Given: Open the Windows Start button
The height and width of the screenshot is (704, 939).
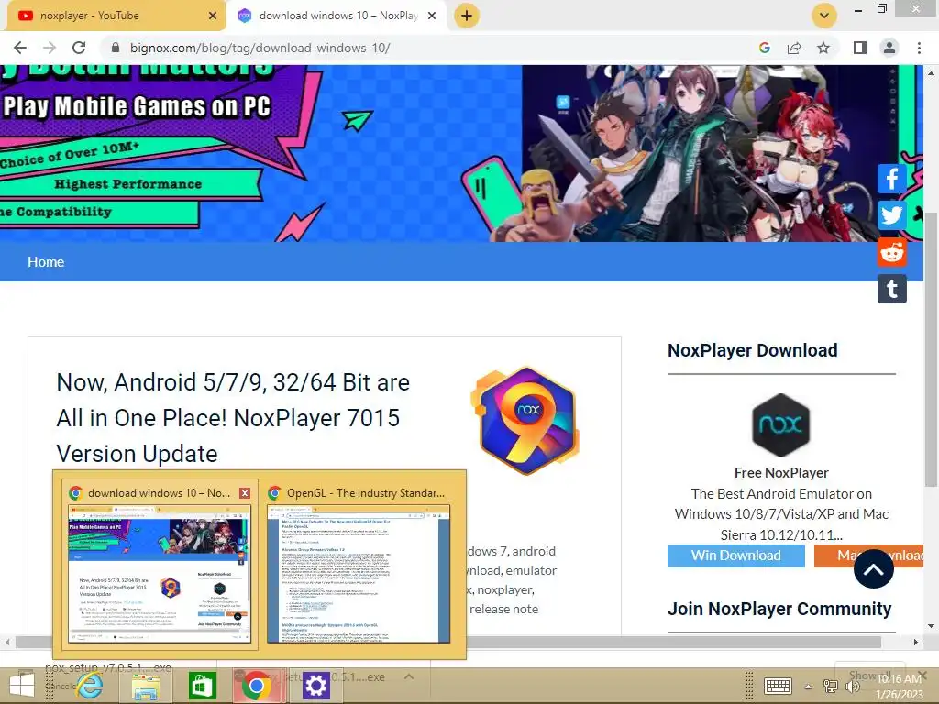Looking at the screenshot, I should [x=22, y=686].
